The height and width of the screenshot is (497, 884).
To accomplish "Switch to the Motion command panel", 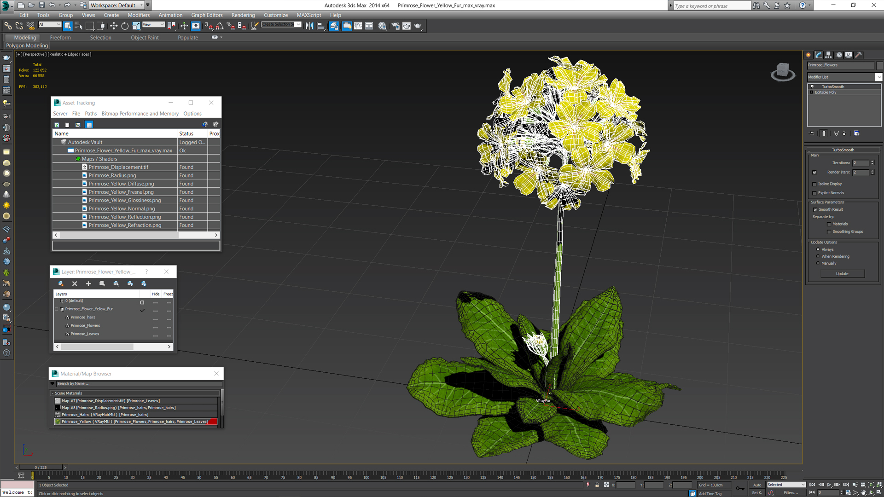I will tap(839, 55).
